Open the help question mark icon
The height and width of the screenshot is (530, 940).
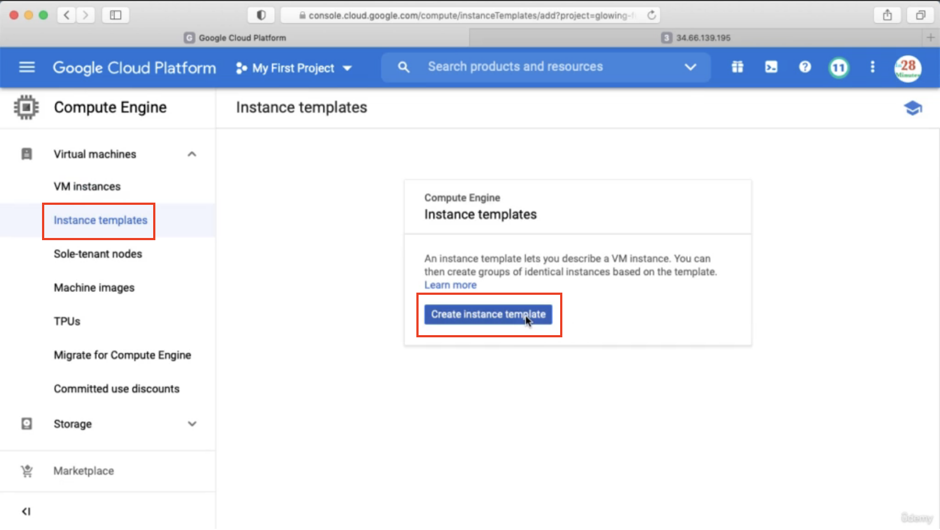tap(805, 67)
